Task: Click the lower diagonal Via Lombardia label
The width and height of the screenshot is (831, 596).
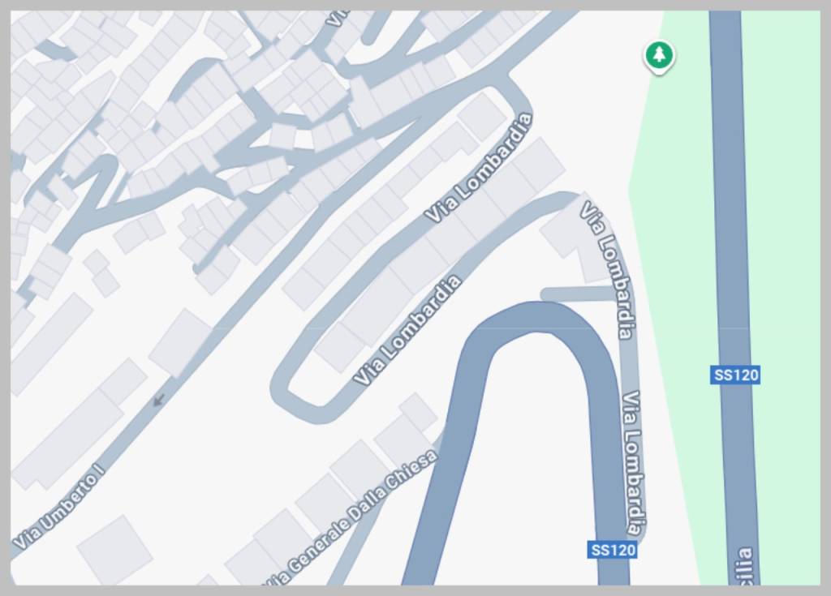Action: [x=407, y=329]
